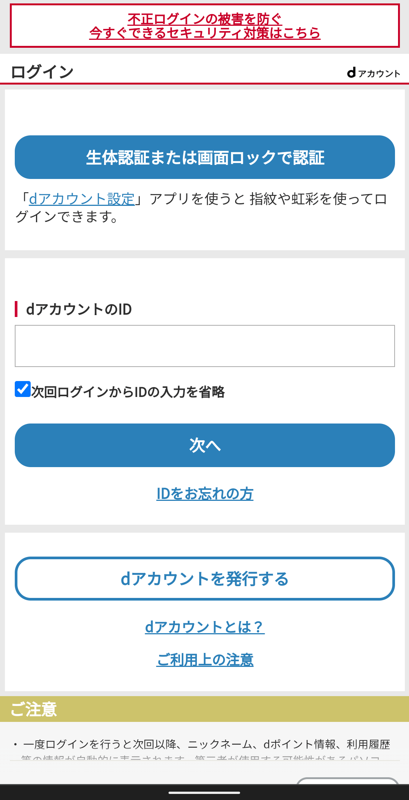Viewport: 409px width, 800px height.
Task: Tap the Android home gesture bar
Action: click(x=204, y=792)
